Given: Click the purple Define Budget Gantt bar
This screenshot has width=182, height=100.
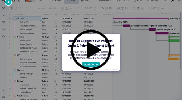Looking at the screenshot, I should coord(152,29).
